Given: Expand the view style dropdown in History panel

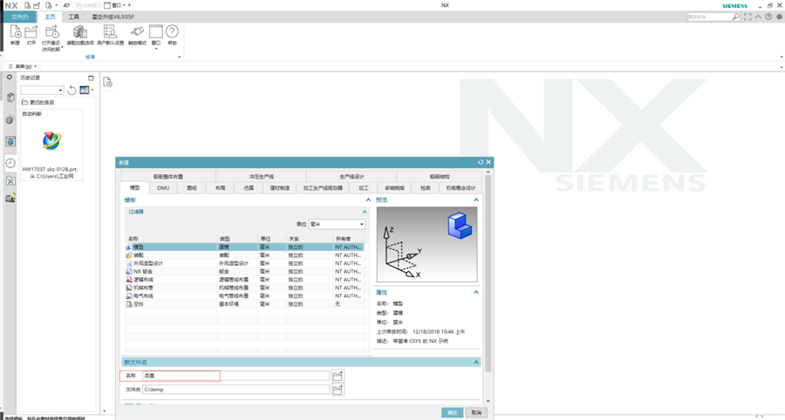Looking at the screenshot, I should [92, 90].
